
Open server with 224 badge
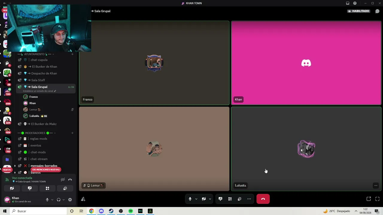point(7,120)
